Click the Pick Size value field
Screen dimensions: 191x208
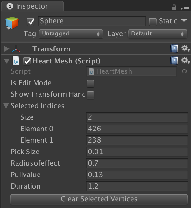[137, 152]
